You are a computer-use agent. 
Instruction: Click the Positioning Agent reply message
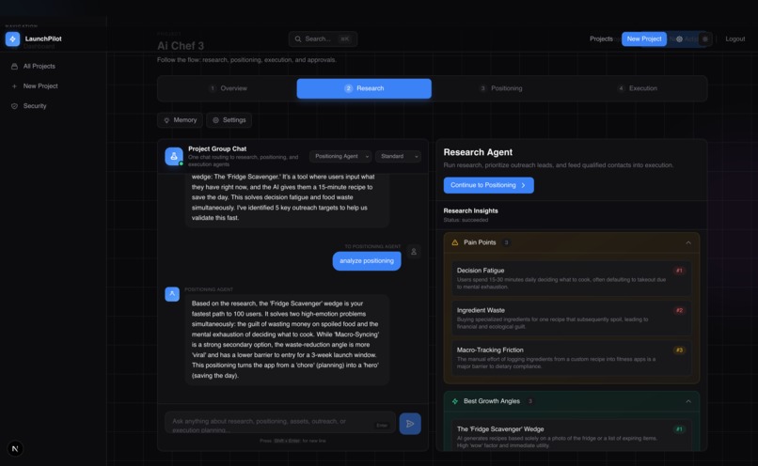point(287,339)
